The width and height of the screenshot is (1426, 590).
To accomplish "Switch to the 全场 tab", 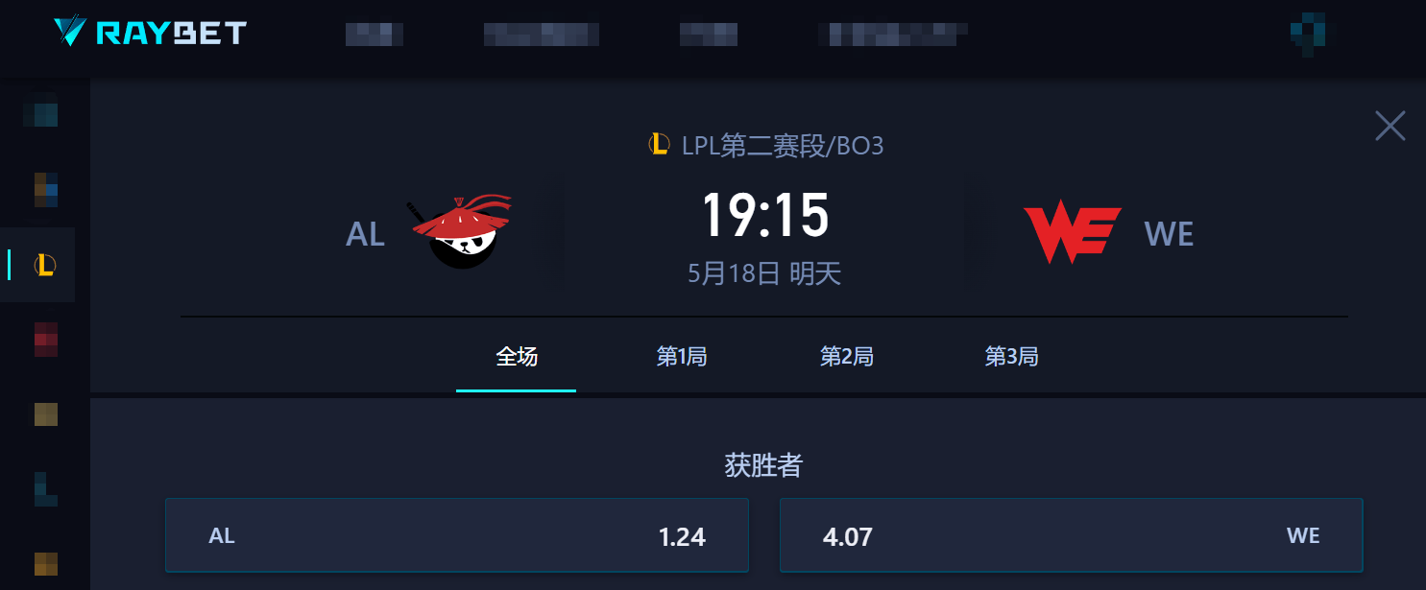I will (517, 357).
